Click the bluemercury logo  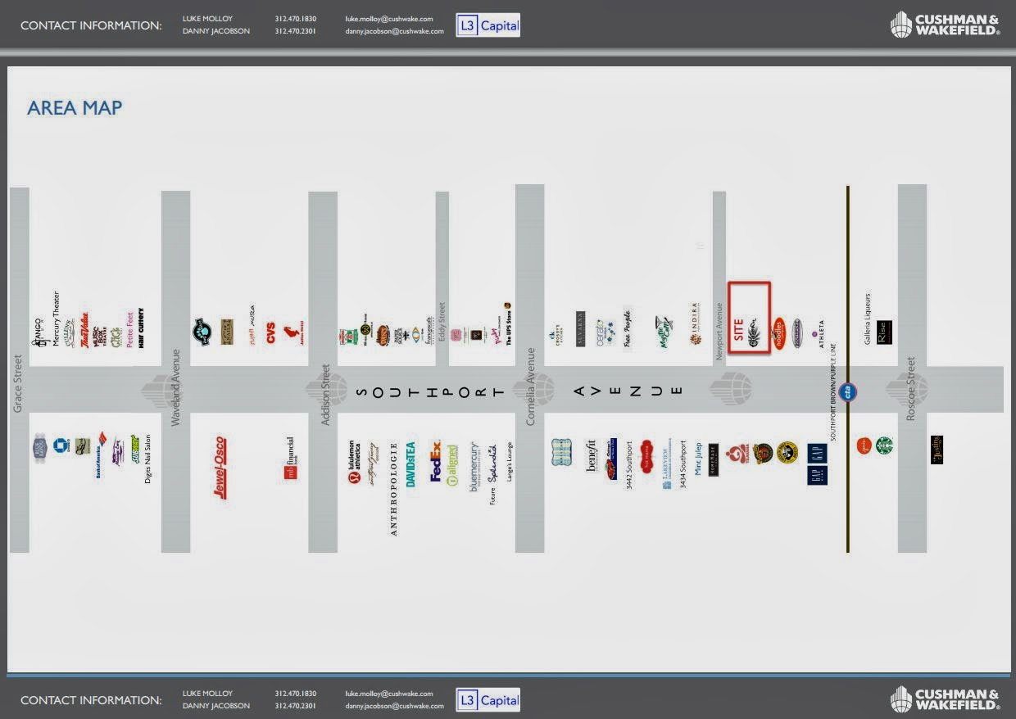tap(475, 467)
